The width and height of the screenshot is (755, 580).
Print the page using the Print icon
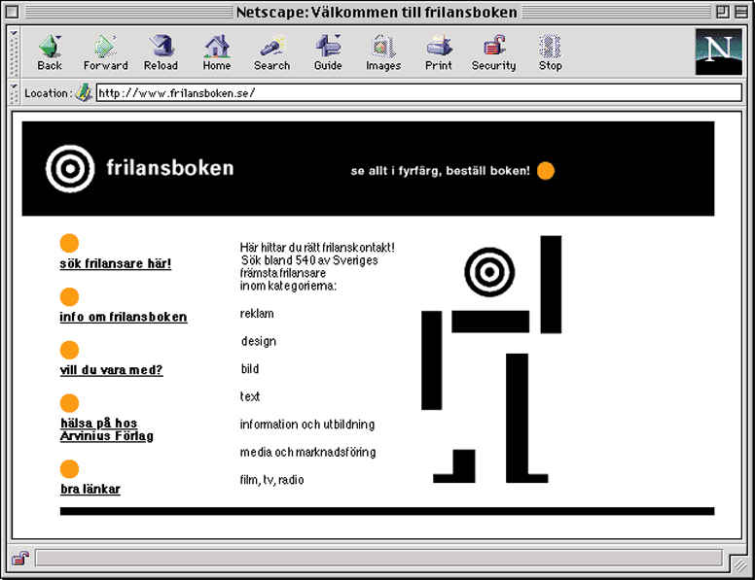coord(439,52)
